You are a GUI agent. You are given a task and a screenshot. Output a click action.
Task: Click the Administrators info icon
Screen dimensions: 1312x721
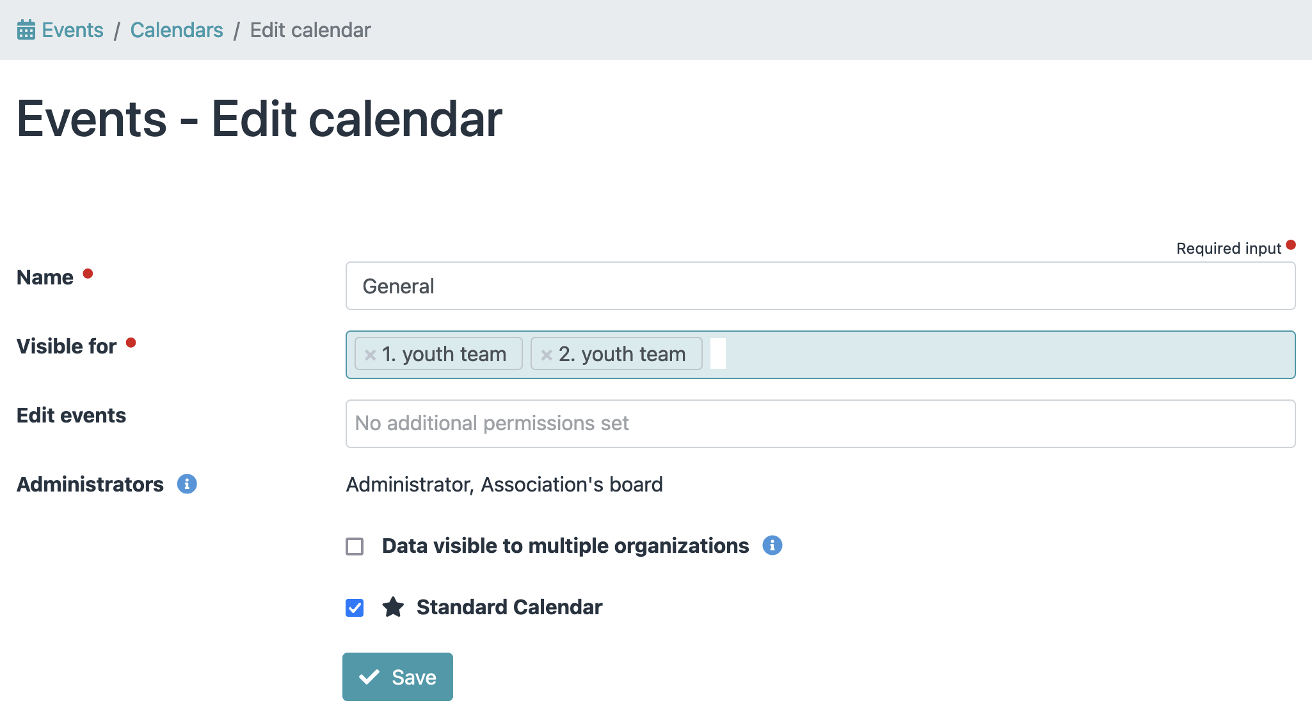[187, 484]
